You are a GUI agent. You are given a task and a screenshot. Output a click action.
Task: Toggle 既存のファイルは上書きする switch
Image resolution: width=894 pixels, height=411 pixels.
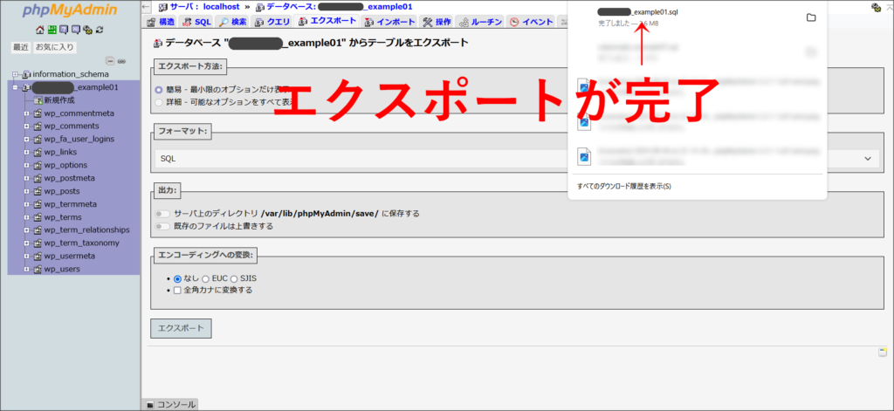(x=162, y=226)
